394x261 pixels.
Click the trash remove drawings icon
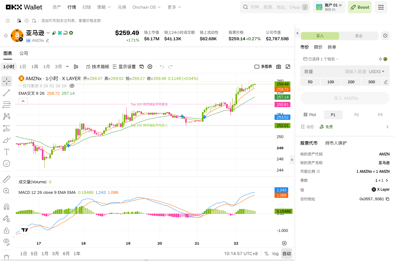(x=7, y=257)
